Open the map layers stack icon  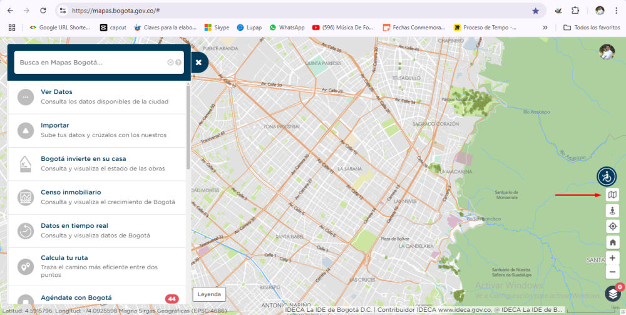pyautogui.click(x=613, y=293)
